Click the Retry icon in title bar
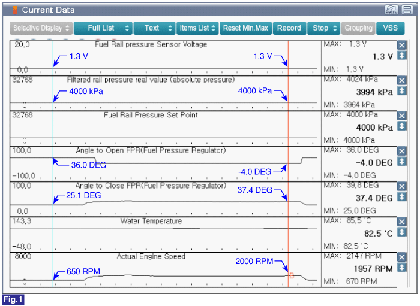 click(391, 10)
